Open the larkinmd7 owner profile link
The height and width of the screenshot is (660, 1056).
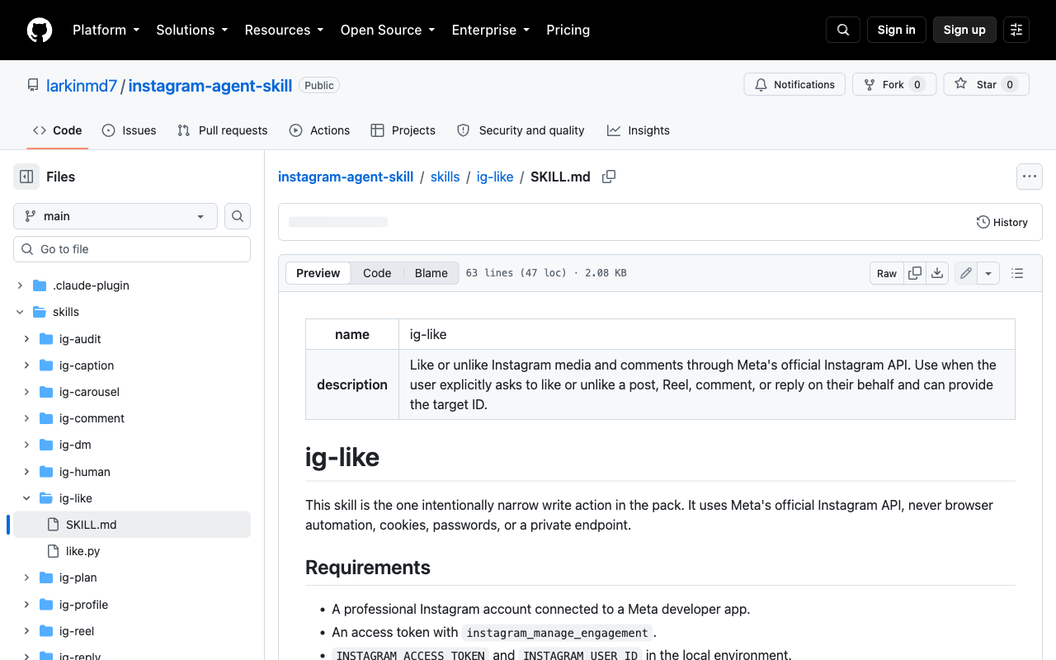pyautogui.click(x=82, y=85)
